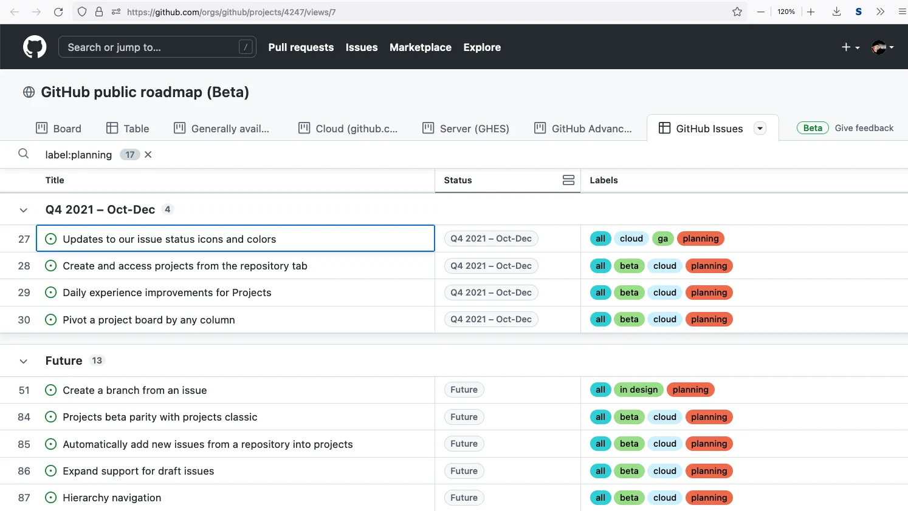
Task: Click the row-display icon in the Status column header
Action: pyautogui.click(x=568, y=180)
